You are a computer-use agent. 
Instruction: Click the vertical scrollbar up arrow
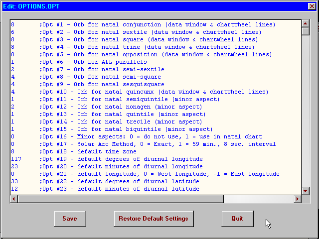pyautogui.click(x=306, y=23)
